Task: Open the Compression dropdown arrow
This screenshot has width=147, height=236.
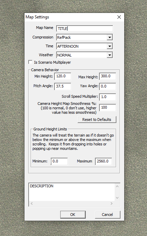Action: (110, 37)
